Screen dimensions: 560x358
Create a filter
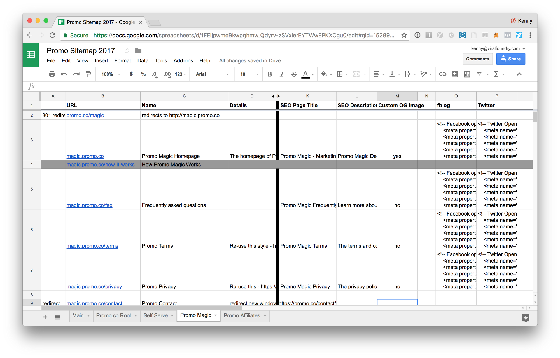[479, 74]
